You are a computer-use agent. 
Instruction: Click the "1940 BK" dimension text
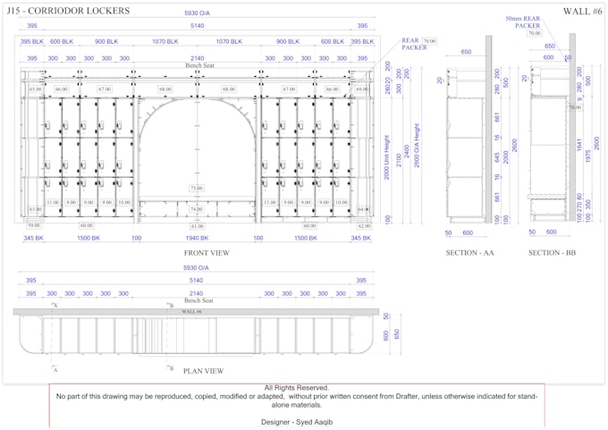pos(198,238)
